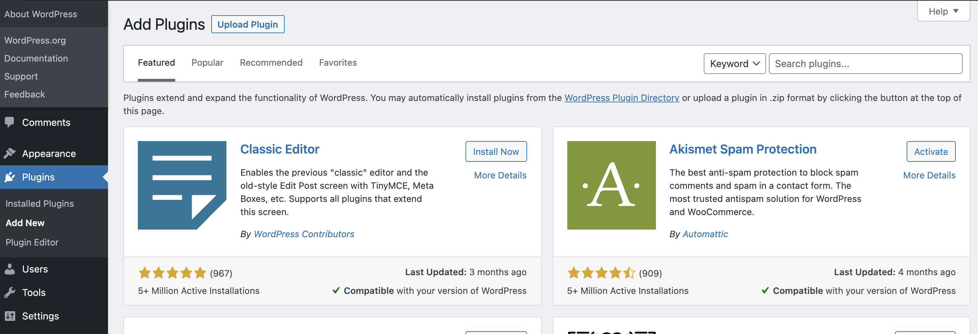Click the Akismet plugin green logo
Viewport: 978px width, 334px height.
point(611,185)
